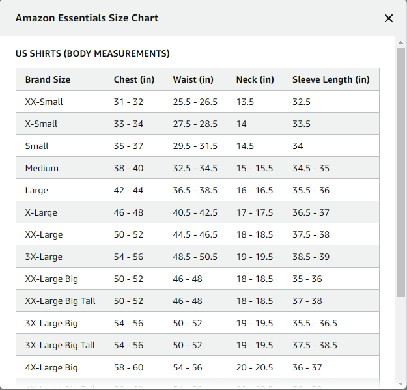Click X-Large waist value 40.5 - 42.5
This screenshot has width=407, height=390.
coord(195,212)
